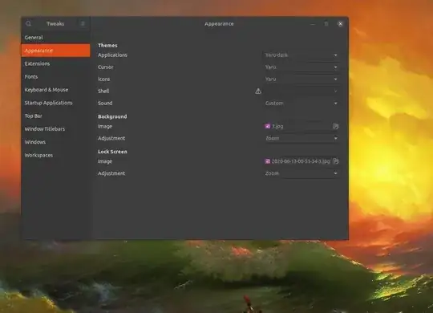Go to Extensions section
Image resolution: width=433 pixels, height=313 pixels.
pos(55,63)
